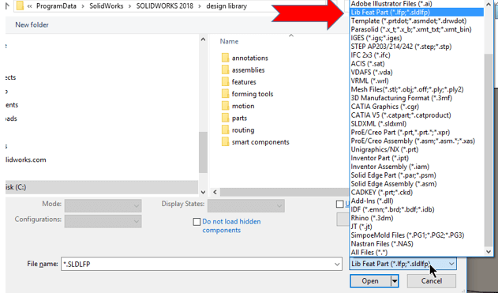Click the address bar folder icon
This screenshot has height=293, width=498.
click(20, 6)
